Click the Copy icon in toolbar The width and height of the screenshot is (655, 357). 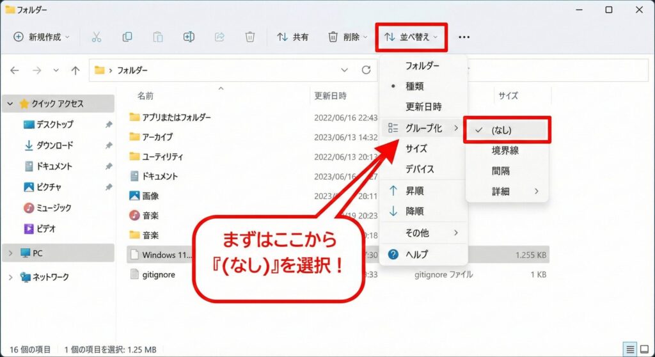pos(127,37)
